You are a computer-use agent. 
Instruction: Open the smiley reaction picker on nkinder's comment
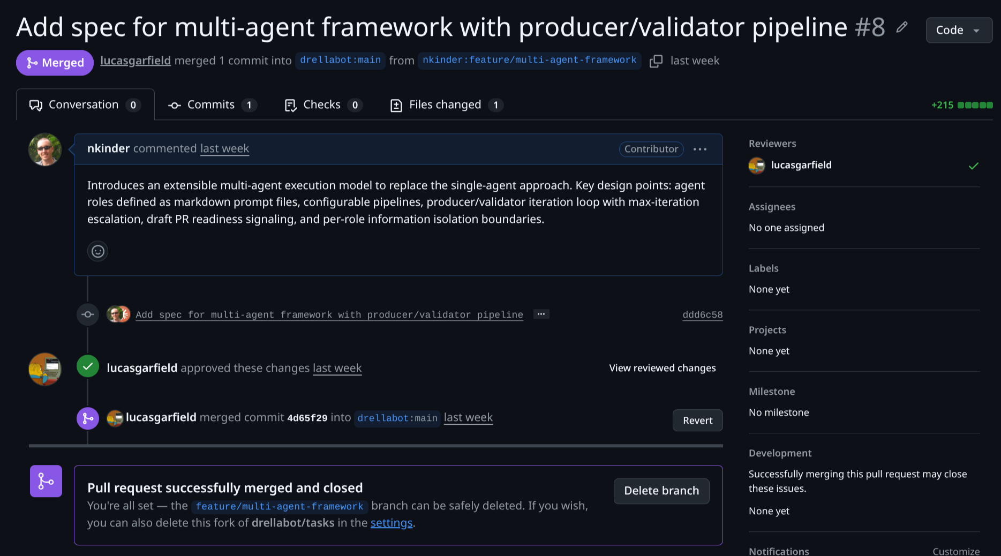click(x=97, y=251)
